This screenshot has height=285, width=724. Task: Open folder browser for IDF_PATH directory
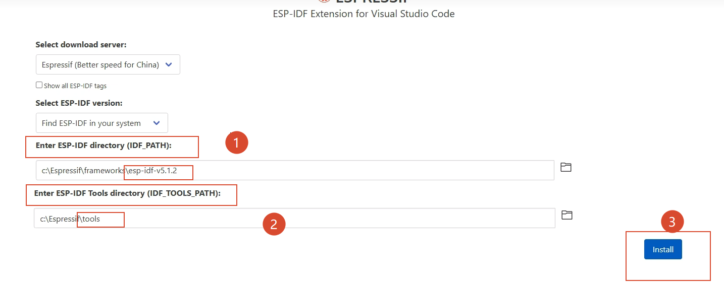[566, 167]
